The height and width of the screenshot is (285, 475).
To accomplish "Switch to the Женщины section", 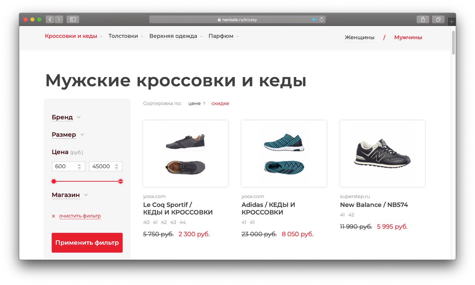I will [359, 37].
